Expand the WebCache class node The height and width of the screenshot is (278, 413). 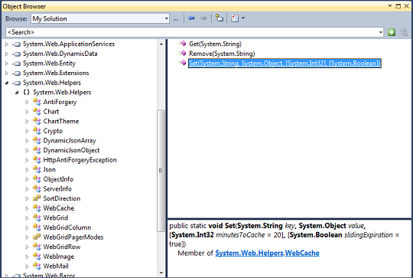[x=27, y=208]
